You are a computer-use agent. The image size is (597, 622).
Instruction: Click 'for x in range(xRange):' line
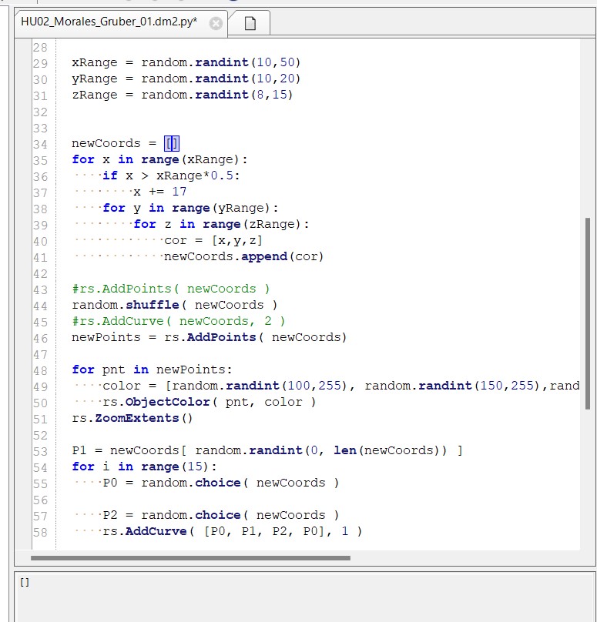[x=159, y=159]
